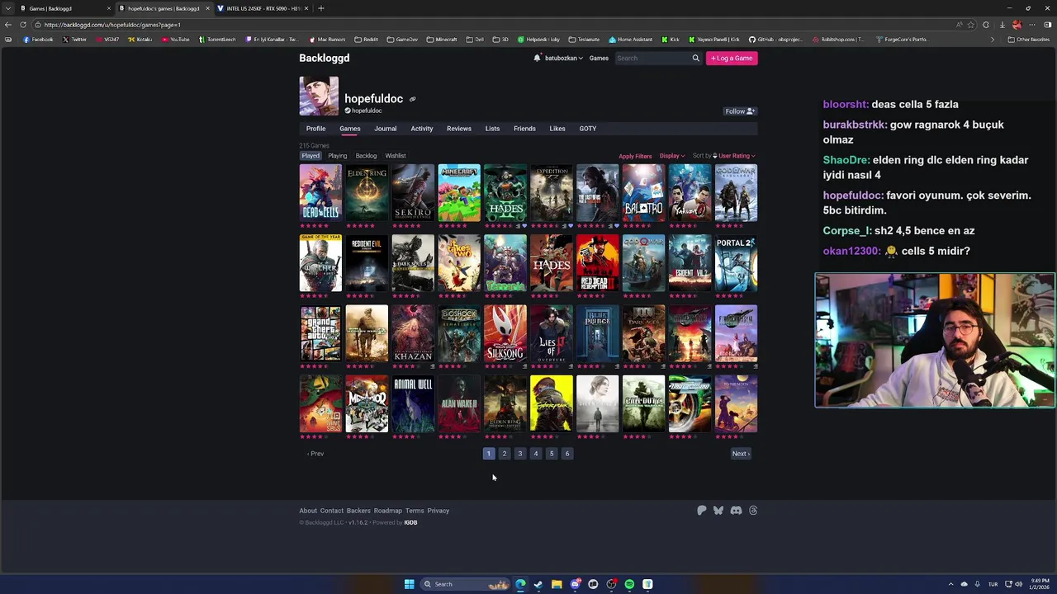This screenshot has width=1057, height=594.
Task: Open Patreon icon in the footer
Action: pyautogui.click(x=702, y=511)
